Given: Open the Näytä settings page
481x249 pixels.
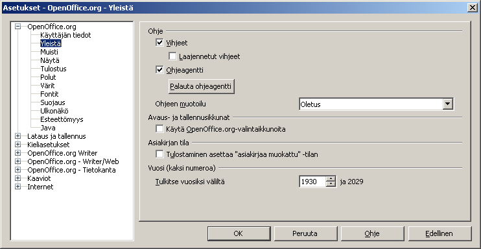Looking at the screenshot, I should point(50,60).
